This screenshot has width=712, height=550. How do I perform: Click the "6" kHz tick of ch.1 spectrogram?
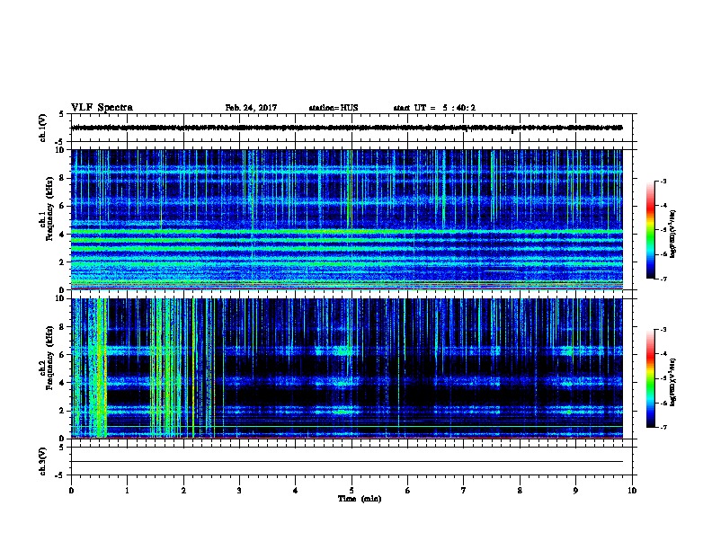62,206
